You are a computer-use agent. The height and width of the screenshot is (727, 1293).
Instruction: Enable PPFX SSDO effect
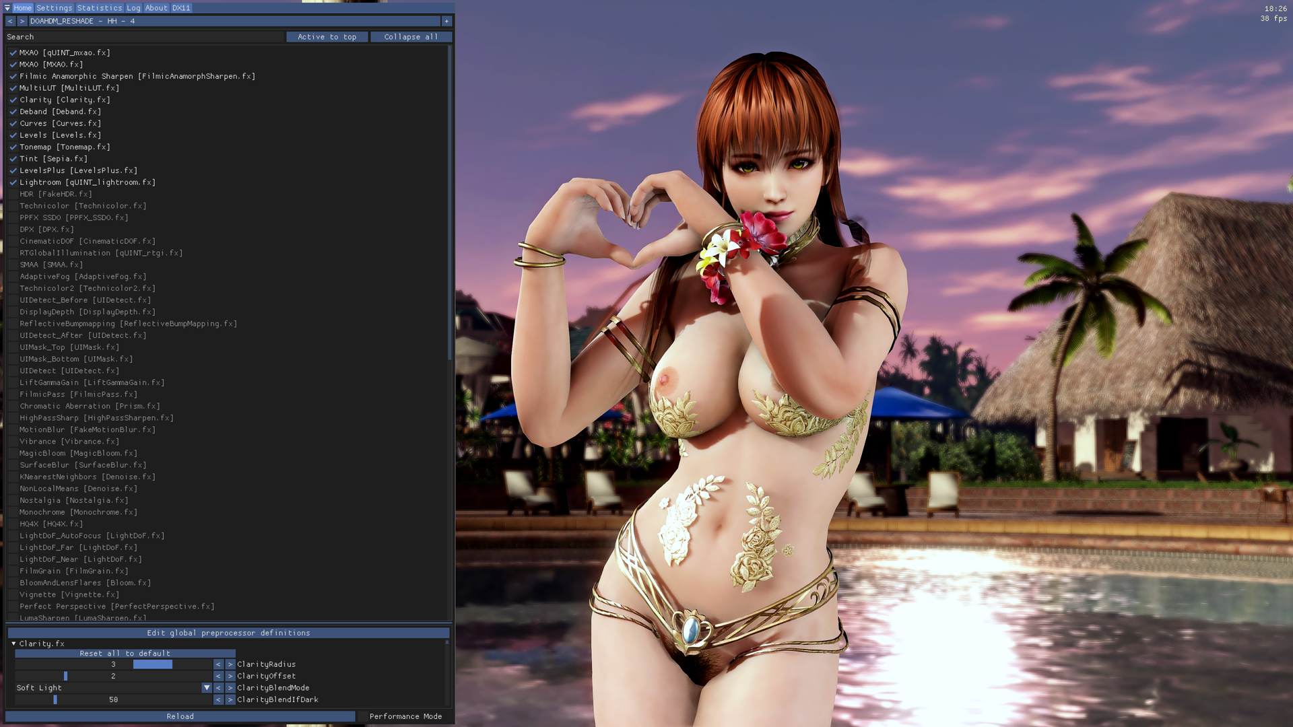(x=13, y=217)
